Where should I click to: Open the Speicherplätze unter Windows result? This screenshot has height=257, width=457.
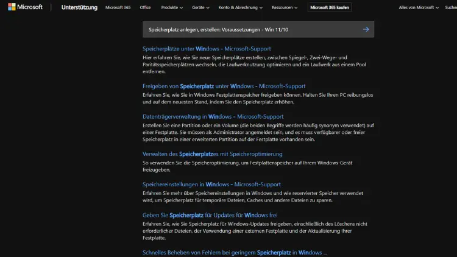[x=207, y=49]
